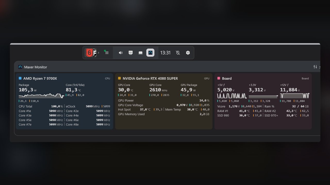Image resolution: width=330 pixels, height=185 pixels.
Task: Click the Core #2e frequency entry
Action: coord(88,111)
